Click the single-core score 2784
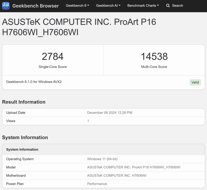Image resolution: width=207 pixels, height=190 pixels. 53,56
